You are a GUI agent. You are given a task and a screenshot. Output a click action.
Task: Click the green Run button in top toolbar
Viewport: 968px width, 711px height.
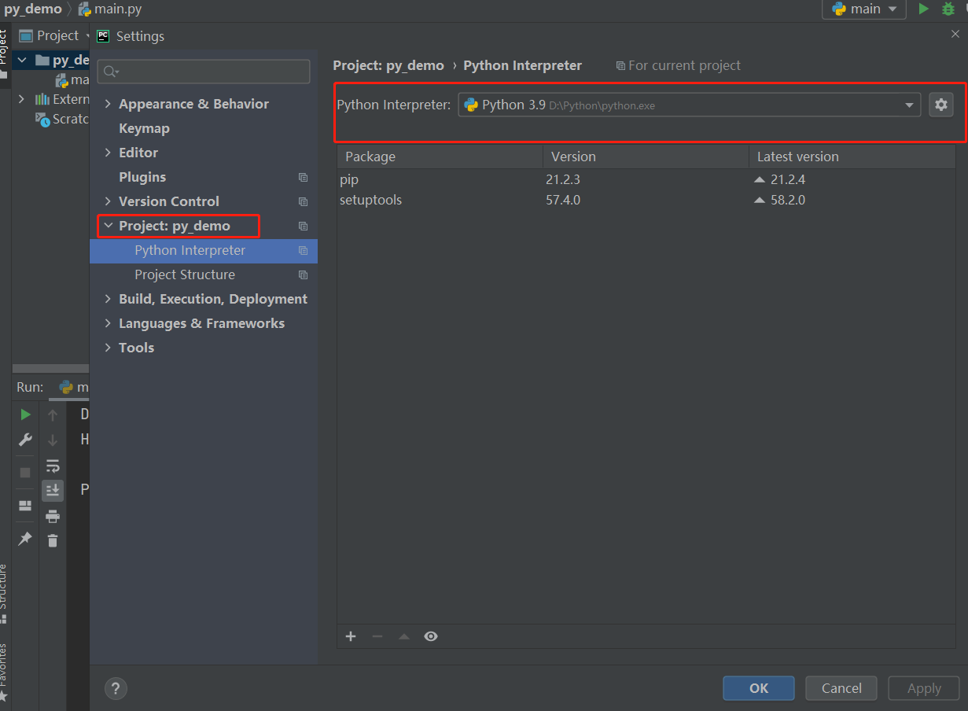pyautogui.click(x=924, y=9)
